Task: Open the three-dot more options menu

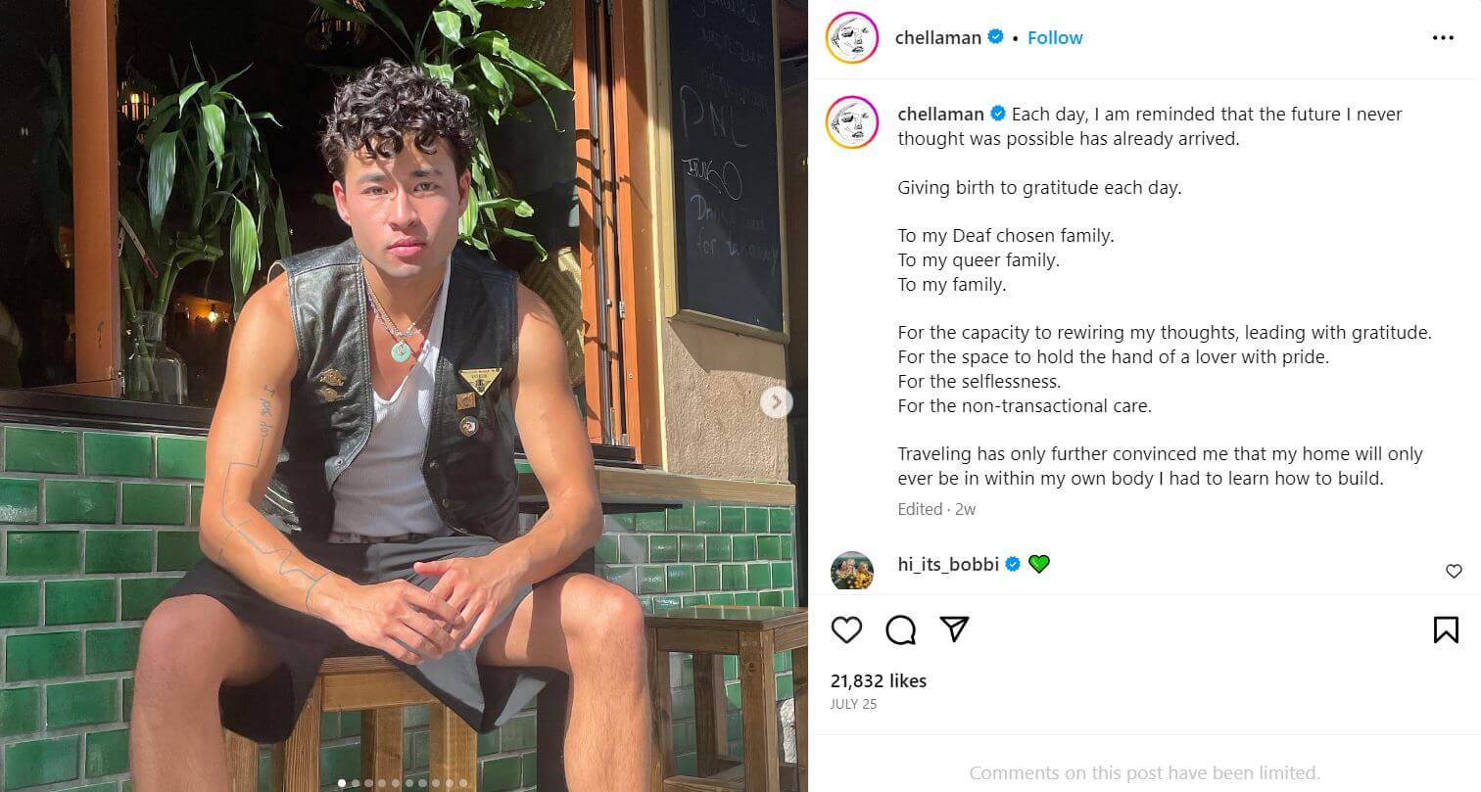Action: click(x=1443, y=38)
